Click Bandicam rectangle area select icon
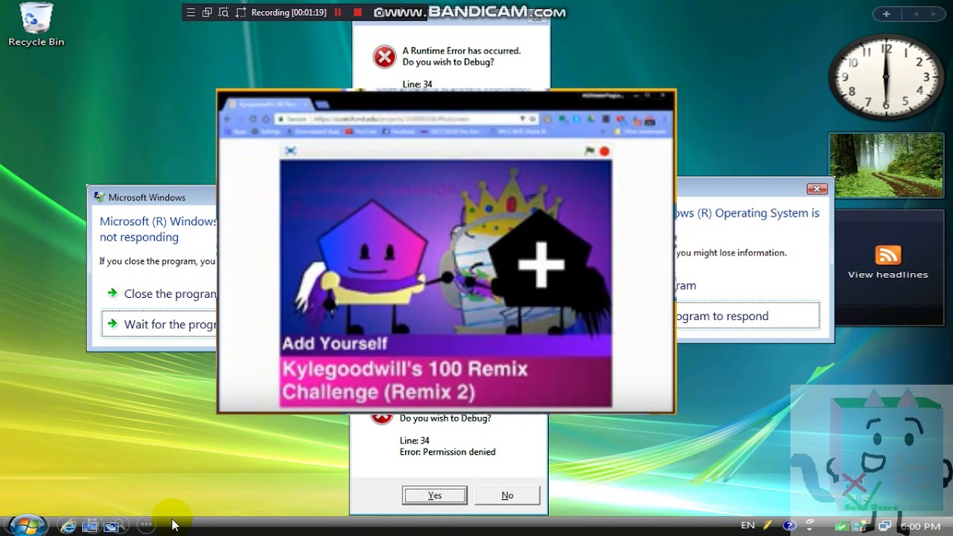 pos(240,12)
